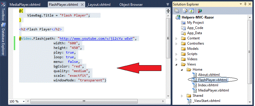Click the App_Data folder icon

coord(183,33)
